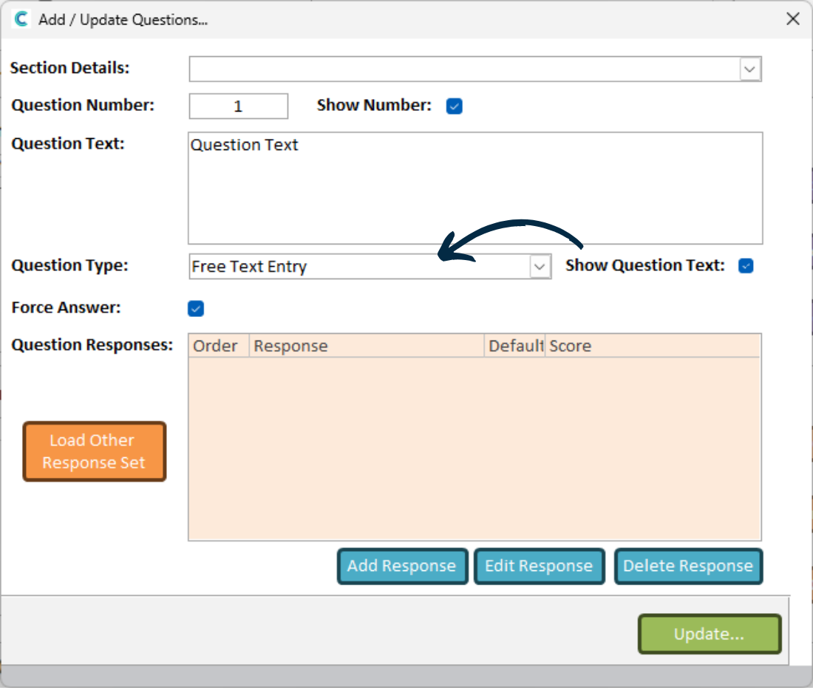Focus the Question Number field
This screenshot has height=690, width=813.
coord(239,106)
